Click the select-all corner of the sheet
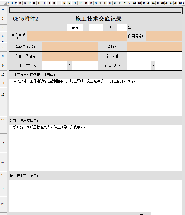The width and height of the screenshot is (185, 215). [x=8, y=3]
